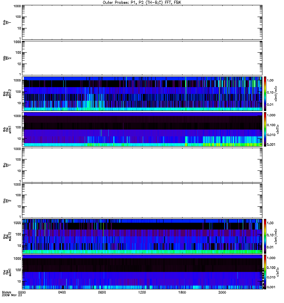
Task: Click the "thb fff 2" panel axis label
Action: 7,58
